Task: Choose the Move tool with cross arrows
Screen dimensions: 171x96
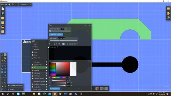Action: click(2, 58)
